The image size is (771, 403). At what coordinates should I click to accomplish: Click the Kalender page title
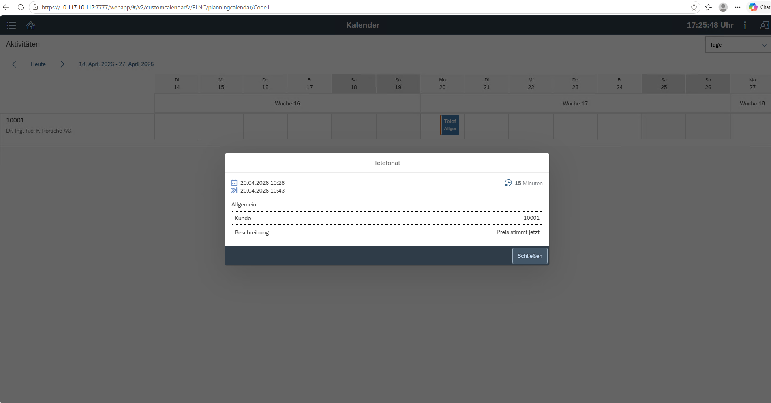coord(363,25)
